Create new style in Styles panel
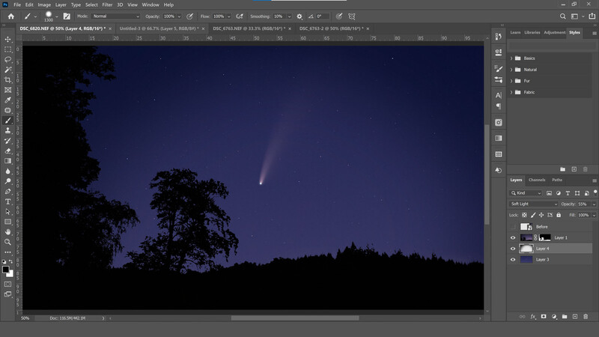Image resolution: width=599 pixels, height=337 pixels. coord(574,169)
